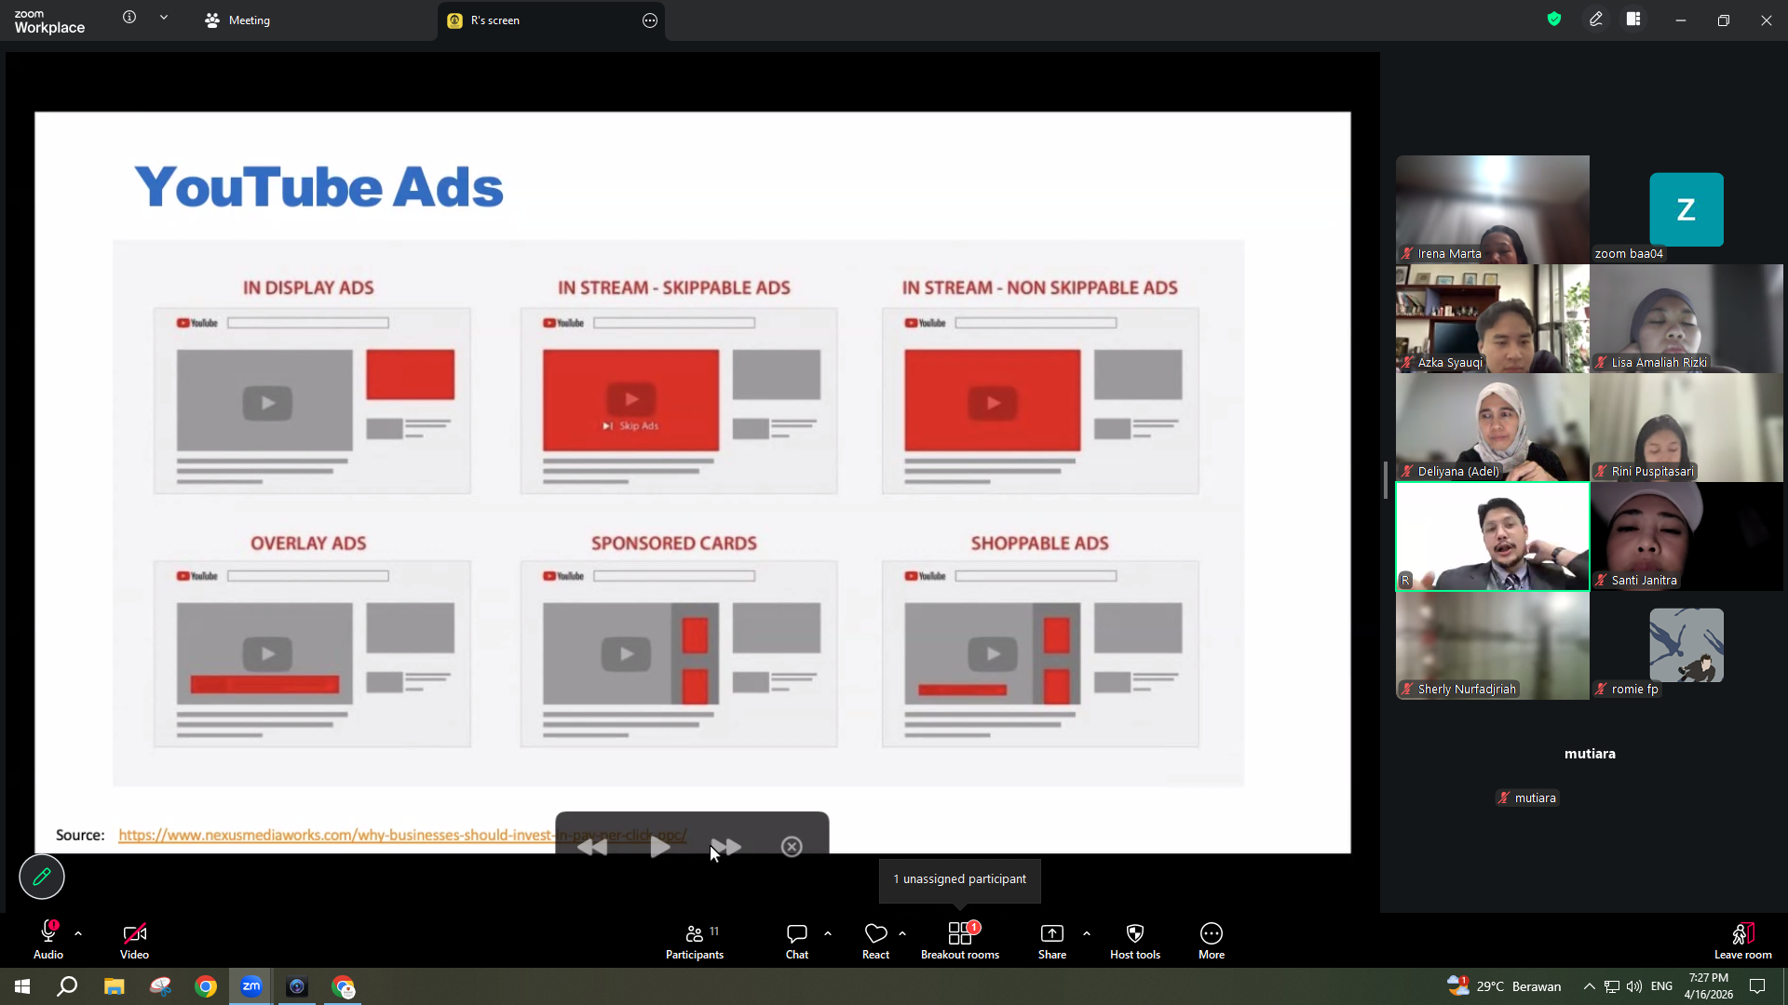Open the Participants panel

tap(695, 940)
